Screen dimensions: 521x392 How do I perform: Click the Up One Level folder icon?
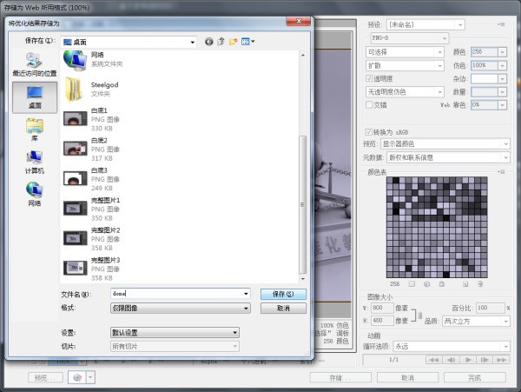pyautogui.click(x=221, y=41)
